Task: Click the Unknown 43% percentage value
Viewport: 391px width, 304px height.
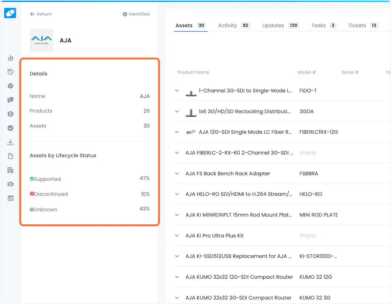Action: tap(145, 209)
